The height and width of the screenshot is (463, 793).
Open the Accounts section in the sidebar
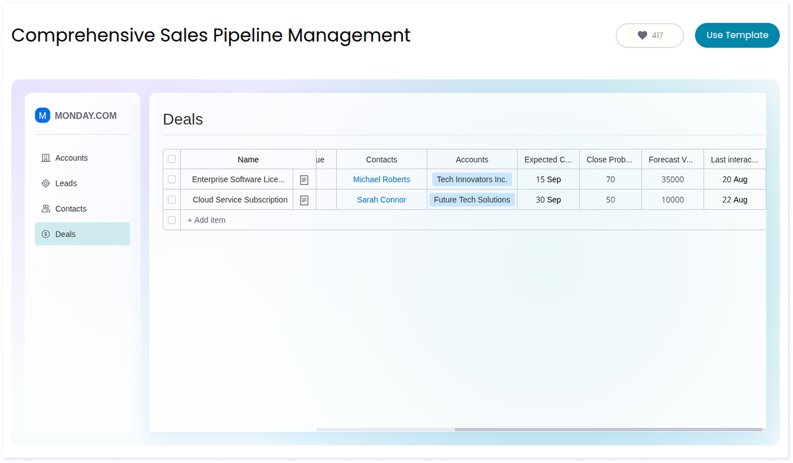click(x=82, y=158)
